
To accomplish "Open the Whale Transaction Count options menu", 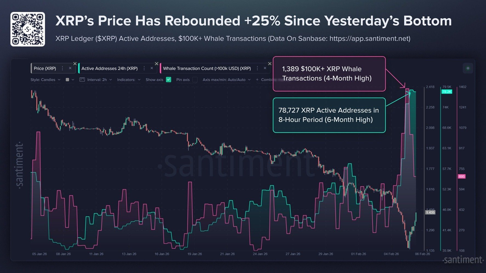I will (x=257, y=68).
